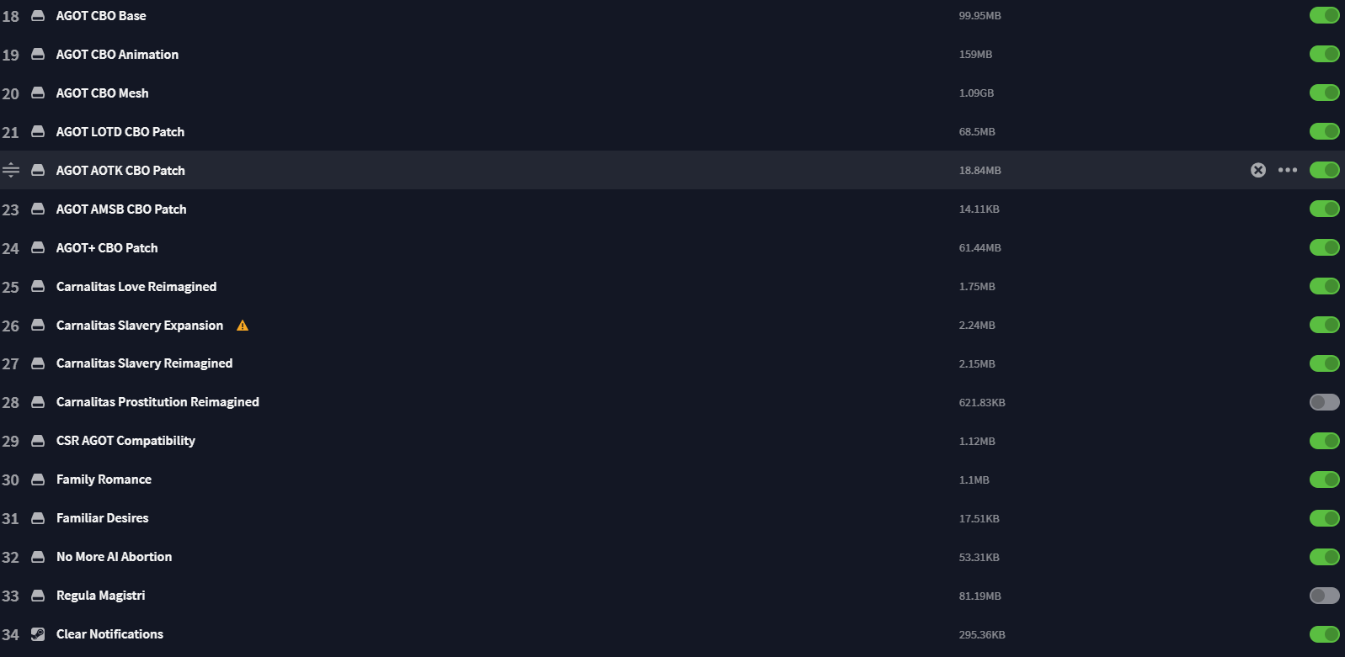Turn off the Carnalitas Love Reimagined toggle
Screen dimensions: 1345x657
(x=1325, y=286)
